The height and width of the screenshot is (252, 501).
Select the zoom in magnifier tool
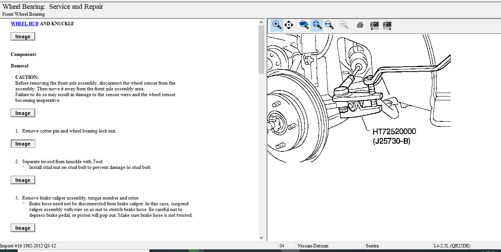pos(277,25)
